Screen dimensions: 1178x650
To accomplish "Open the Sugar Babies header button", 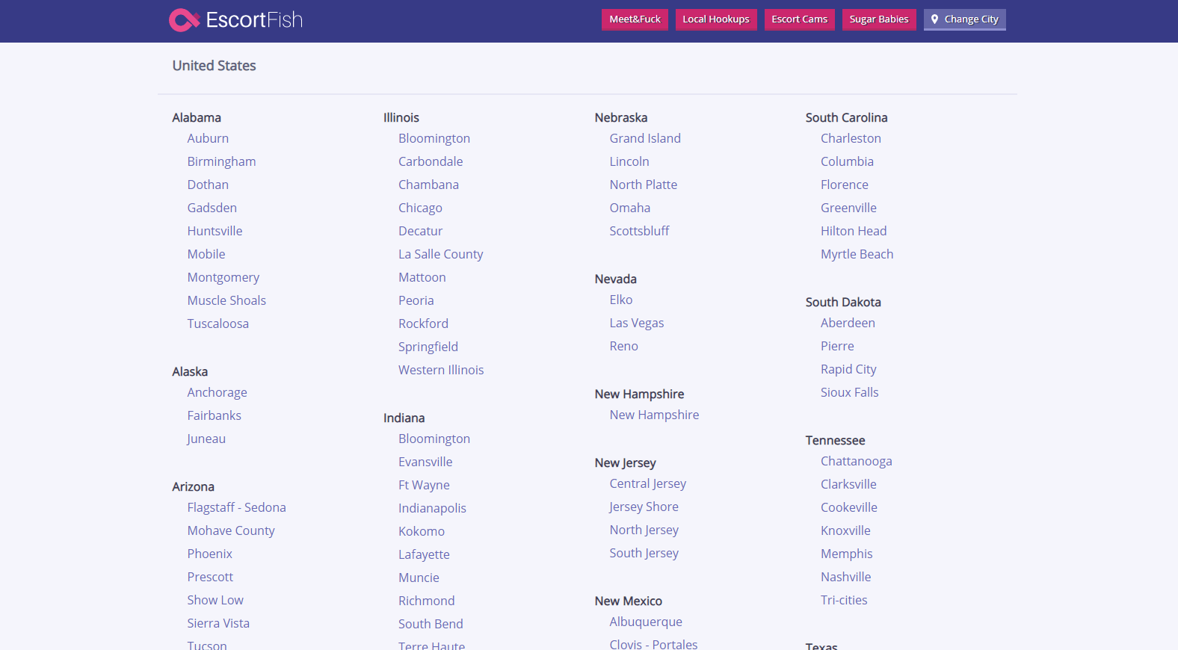I will coord(878,19).
